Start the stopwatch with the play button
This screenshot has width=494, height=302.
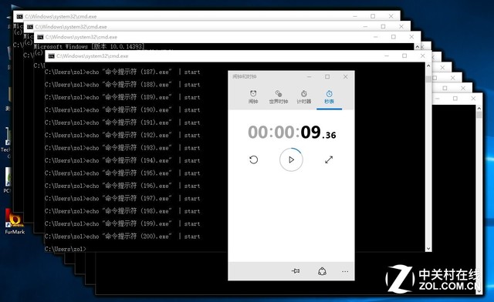click(x=291, y=159)
